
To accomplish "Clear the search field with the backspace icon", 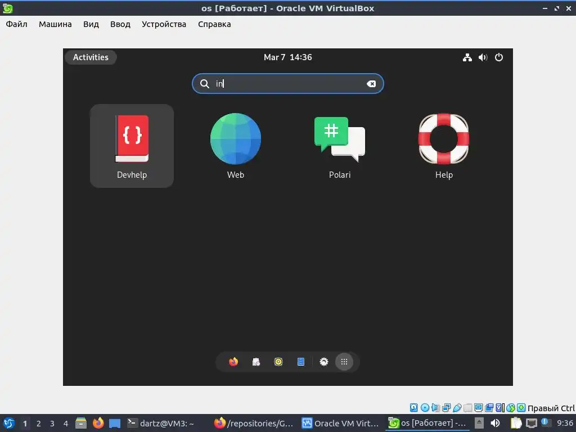I will coord(371,84).
